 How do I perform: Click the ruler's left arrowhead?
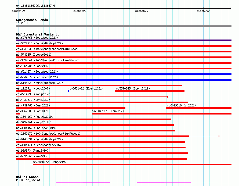pyautogui.click(x=17, y=8)
